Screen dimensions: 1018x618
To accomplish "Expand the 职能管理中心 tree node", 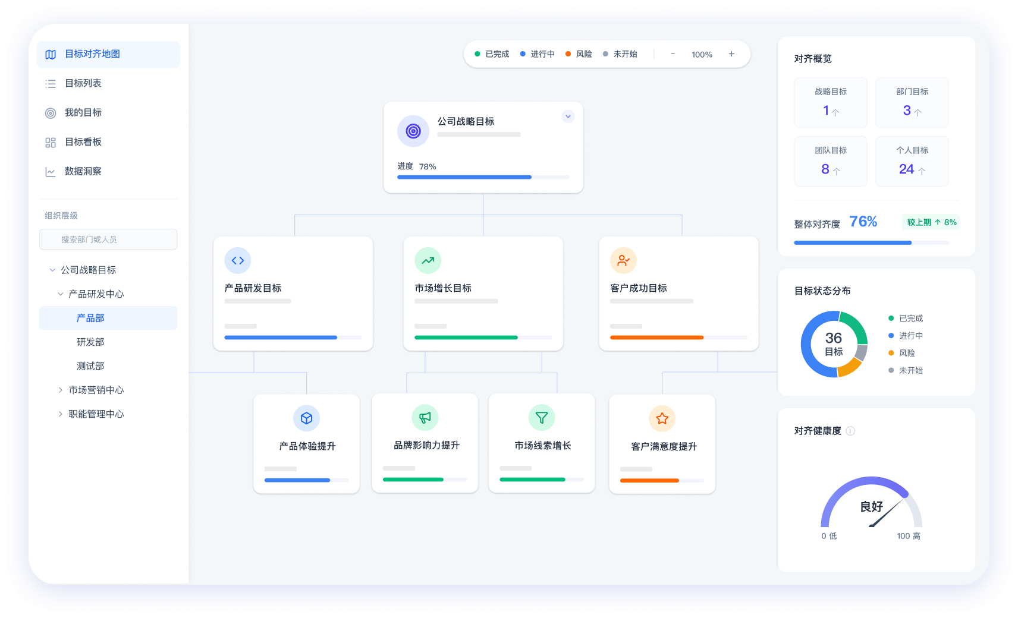I will (x=60, y=414).
